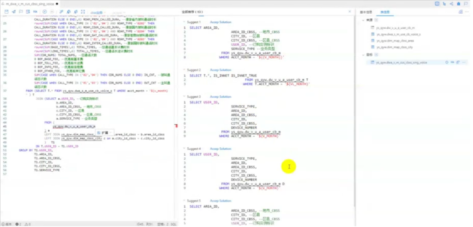The width and height of the screenshot is (473, 227).
Task: Accept Solution for Suggest 2
Action: (221, 70)
